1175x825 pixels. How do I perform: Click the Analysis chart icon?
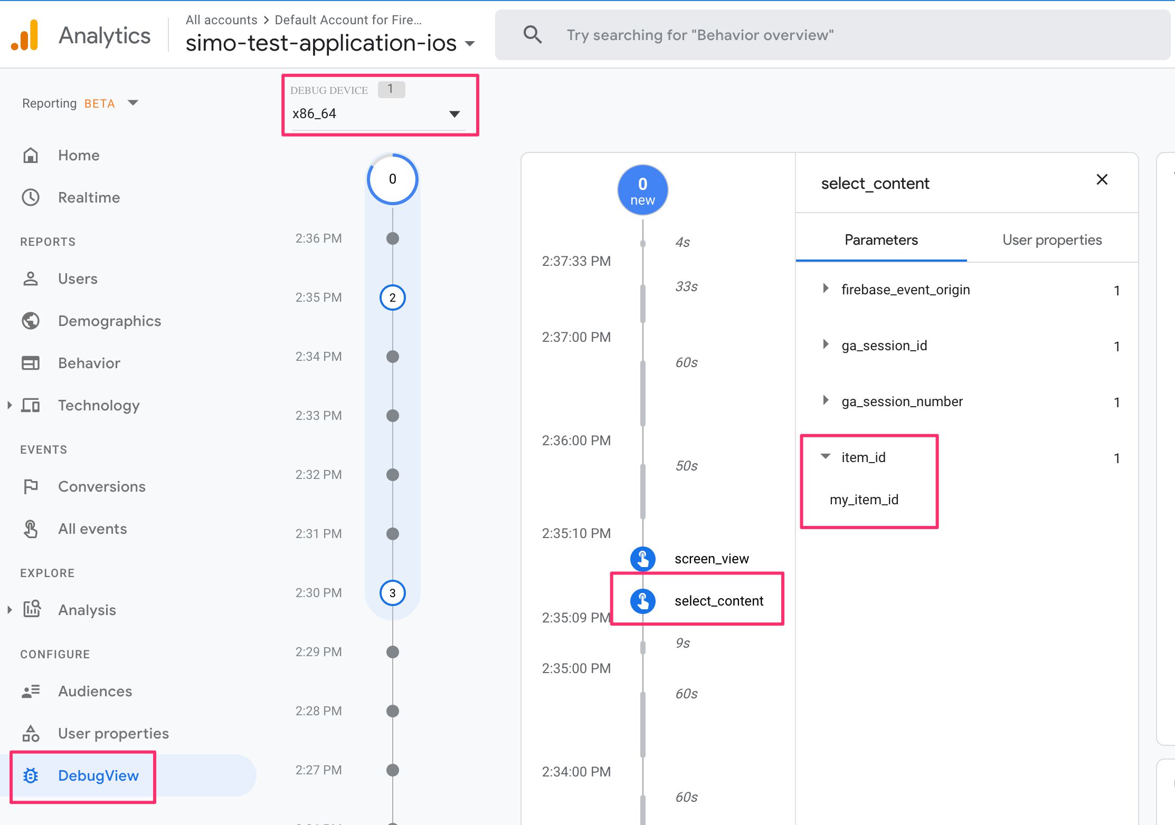pos(32,609)
